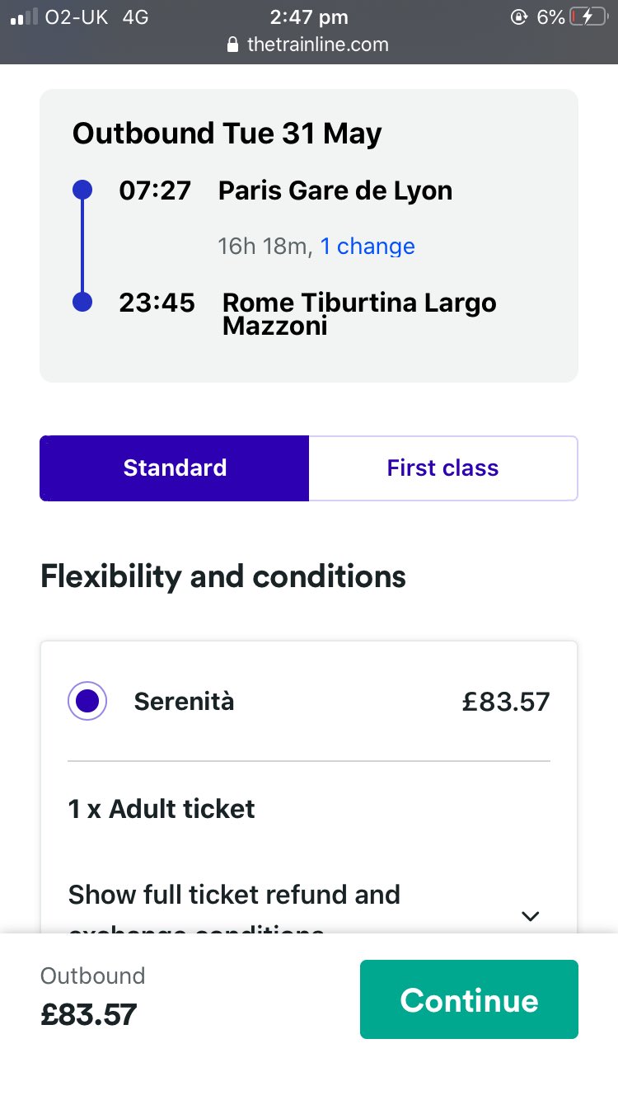Tap the padlock icon beside the URL
Screen dimensions: 618x1100
233,45
